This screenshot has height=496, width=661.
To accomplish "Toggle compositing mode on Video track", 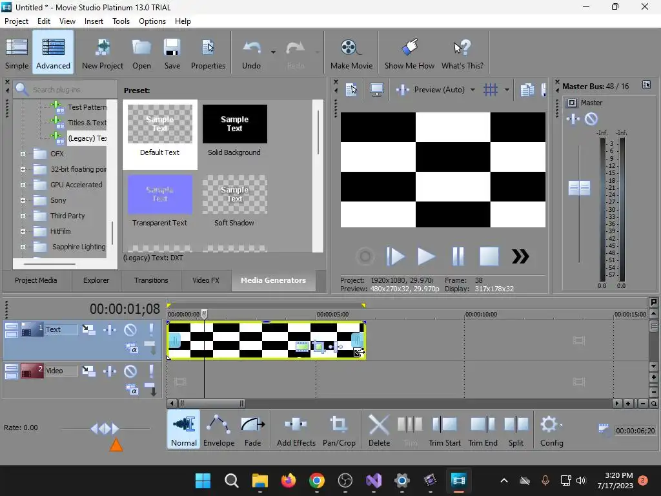I will tap(132, 390).
